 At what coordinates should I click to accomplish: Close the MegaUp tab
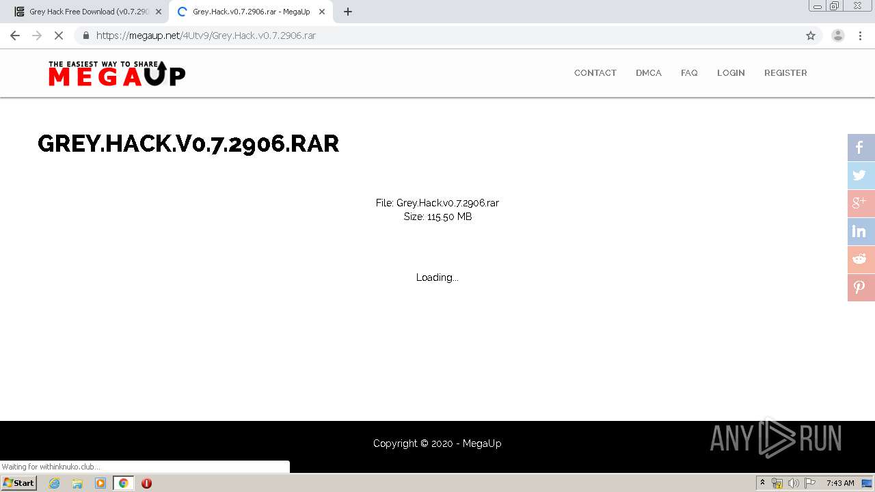click(322, 12)
